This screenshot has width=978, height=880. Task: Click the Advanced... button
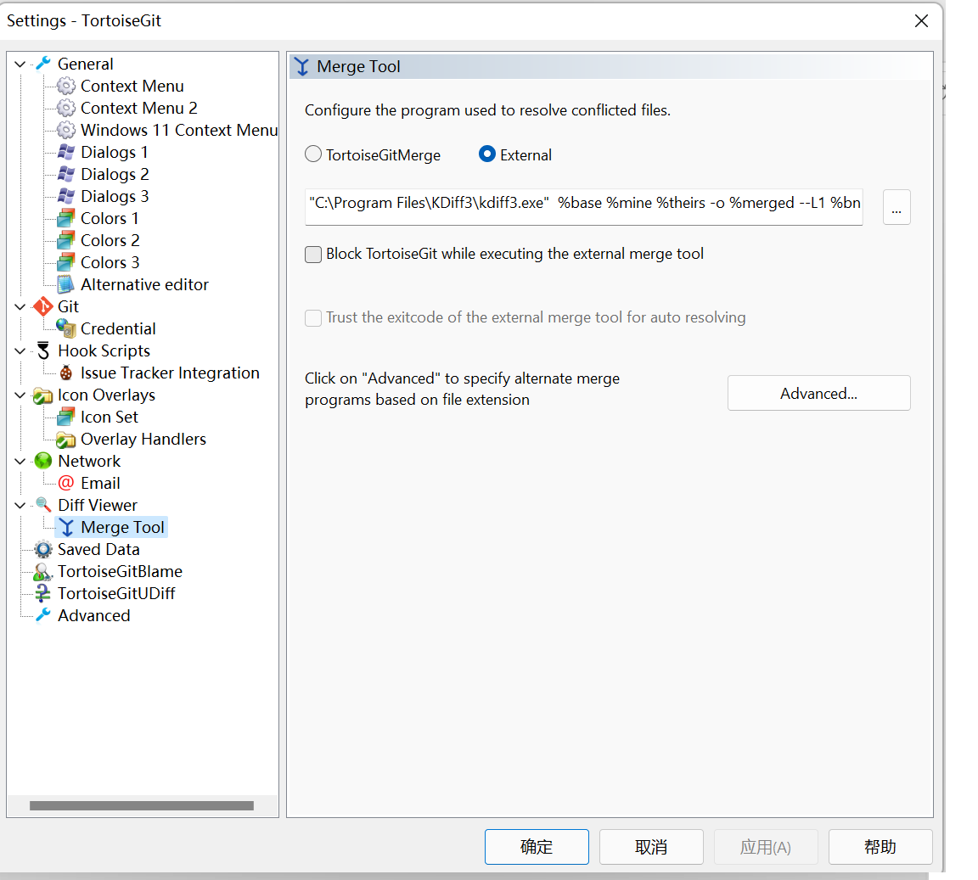click(x=818, y=393)
